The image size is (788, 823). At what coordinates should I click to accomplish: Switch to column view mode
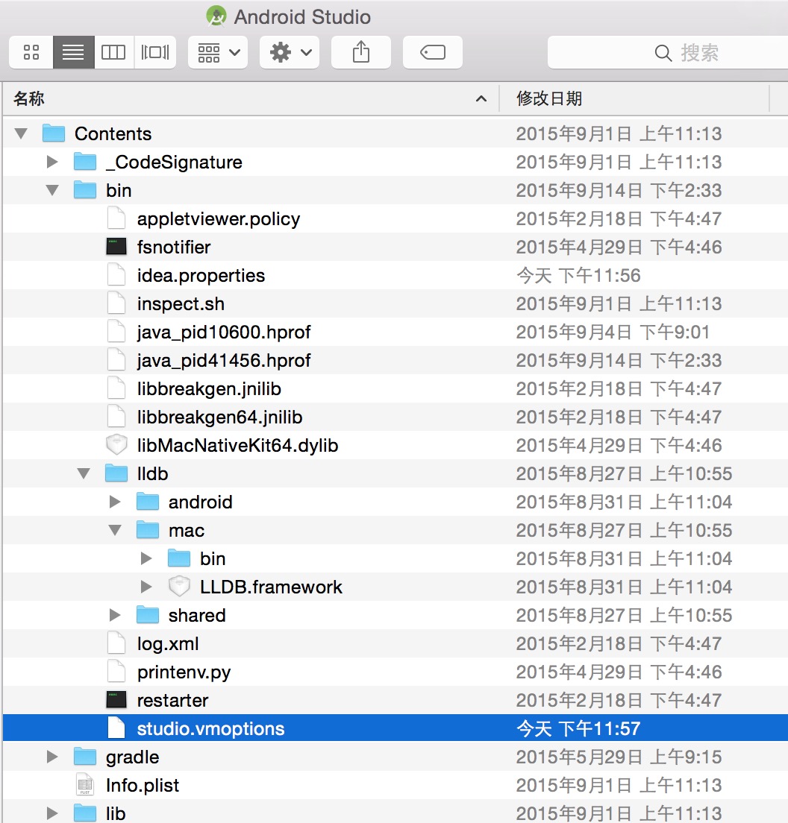tap(113, 52)
